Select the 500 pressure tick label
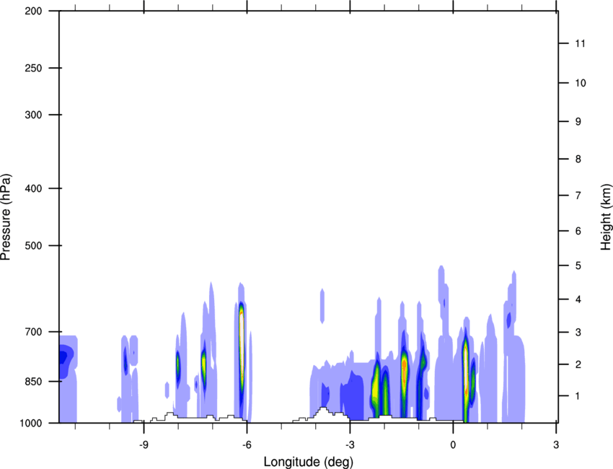613x469 pixels. (33, 245)
